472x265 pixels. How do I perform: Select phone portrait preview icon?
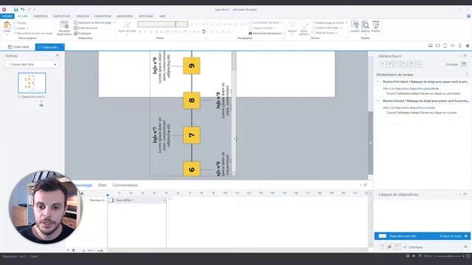point(459,46)
